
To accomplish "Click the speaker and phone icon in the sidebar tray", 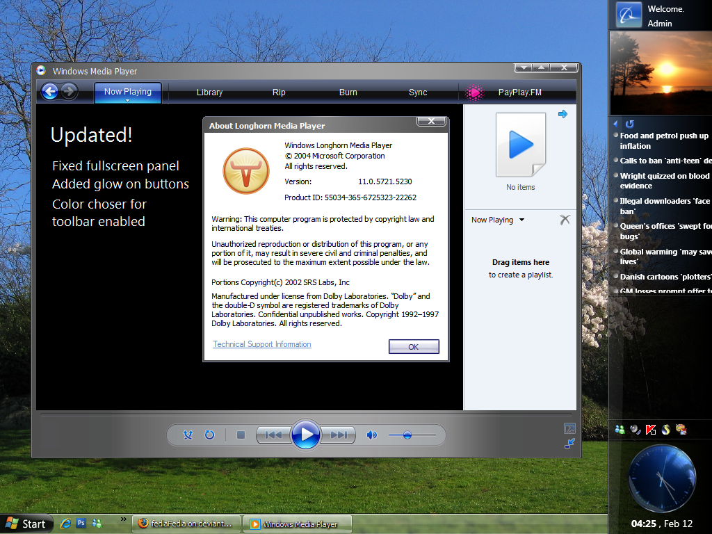I will pyautogui.click(x=636, y=429).
